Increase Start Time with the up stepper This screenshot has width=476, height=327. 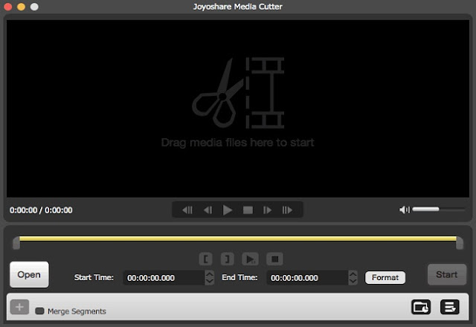coord(210,274)
